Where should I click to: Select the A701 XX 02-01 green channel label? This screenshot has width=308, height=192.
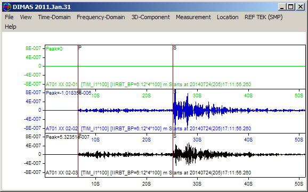point(62,85)
